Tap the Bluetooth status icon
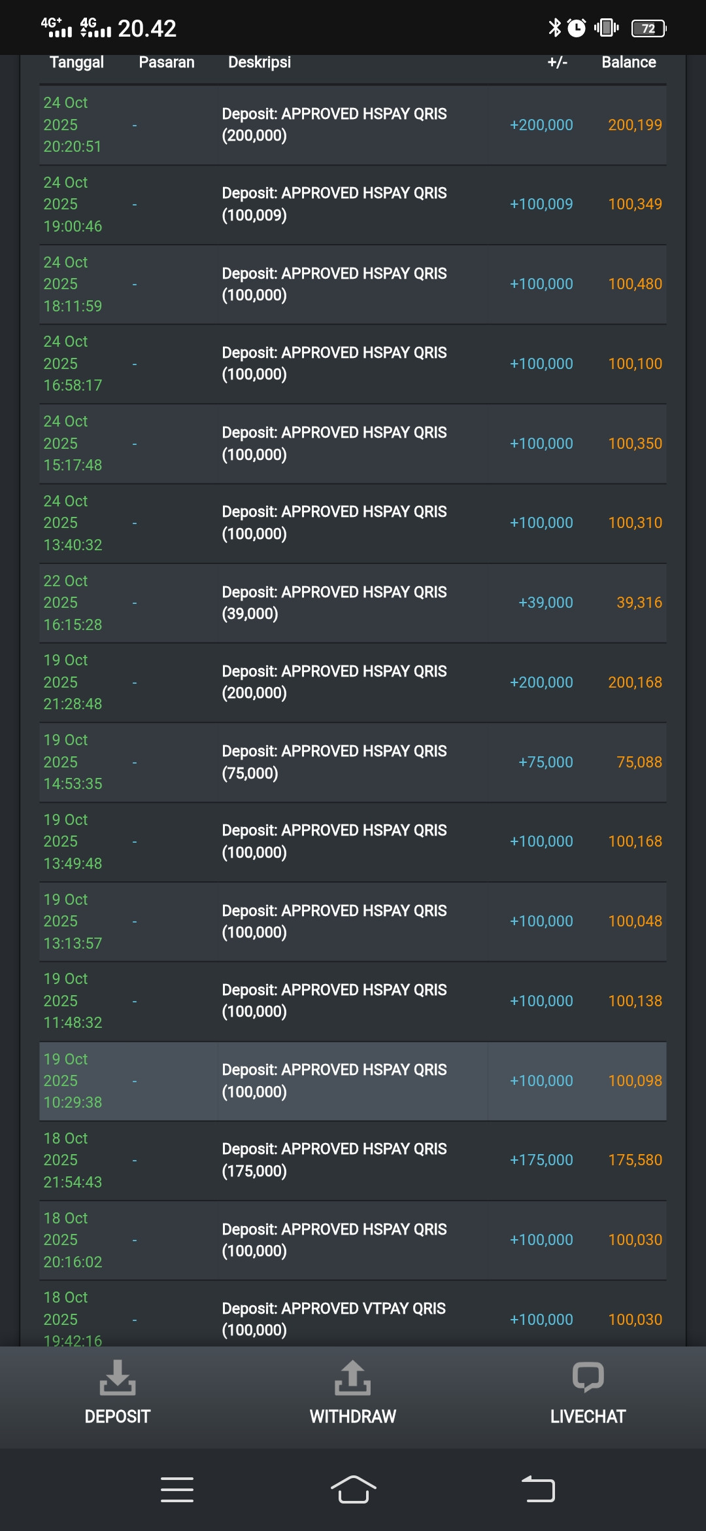This screenshot has width=706, height=1531. [555, 27]
